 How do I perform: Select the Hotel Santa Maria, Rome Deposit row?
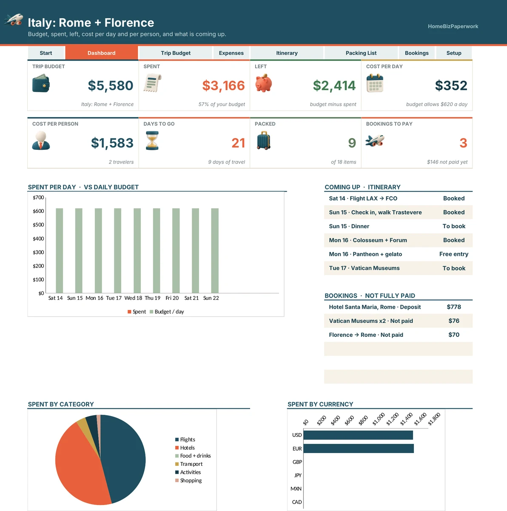click(x=398, y=307)
